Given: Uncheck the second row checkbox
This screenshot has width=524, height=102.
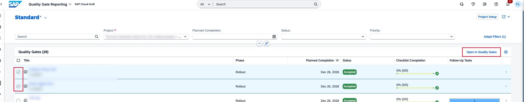Looking at the screenshot, I should [18, 86].
